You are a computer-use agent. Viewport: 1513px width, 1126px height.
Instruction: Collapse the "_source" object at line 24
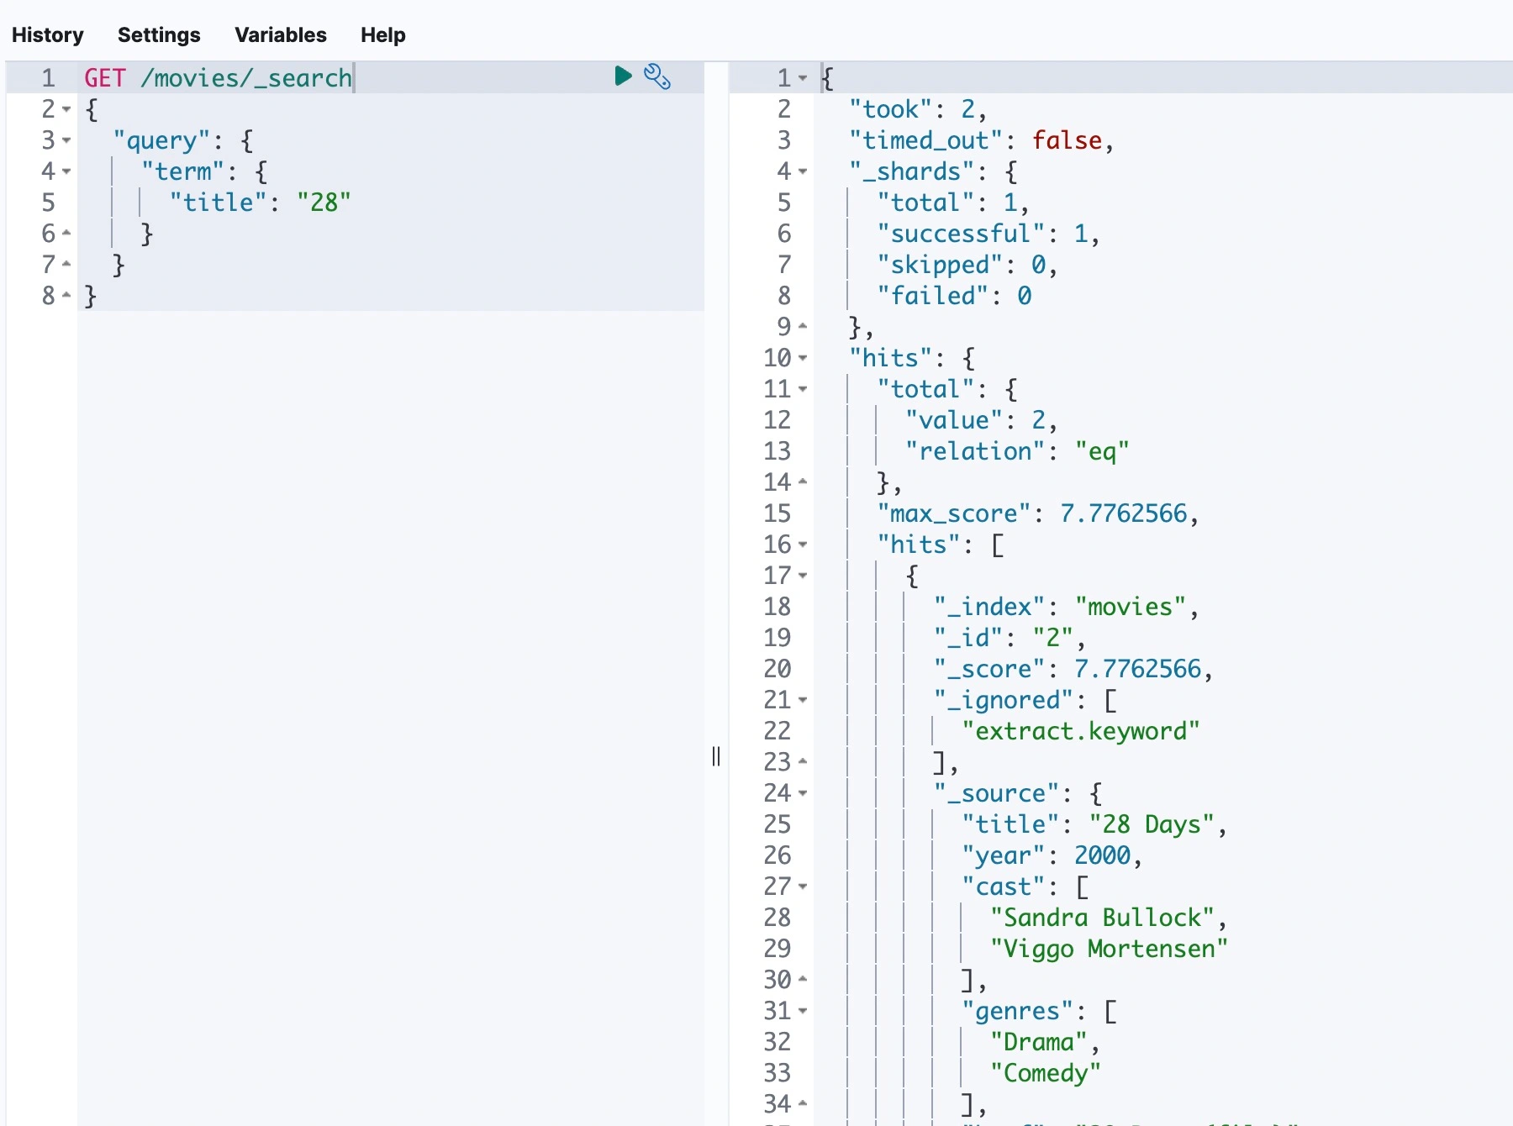click(x=803, y=793)
